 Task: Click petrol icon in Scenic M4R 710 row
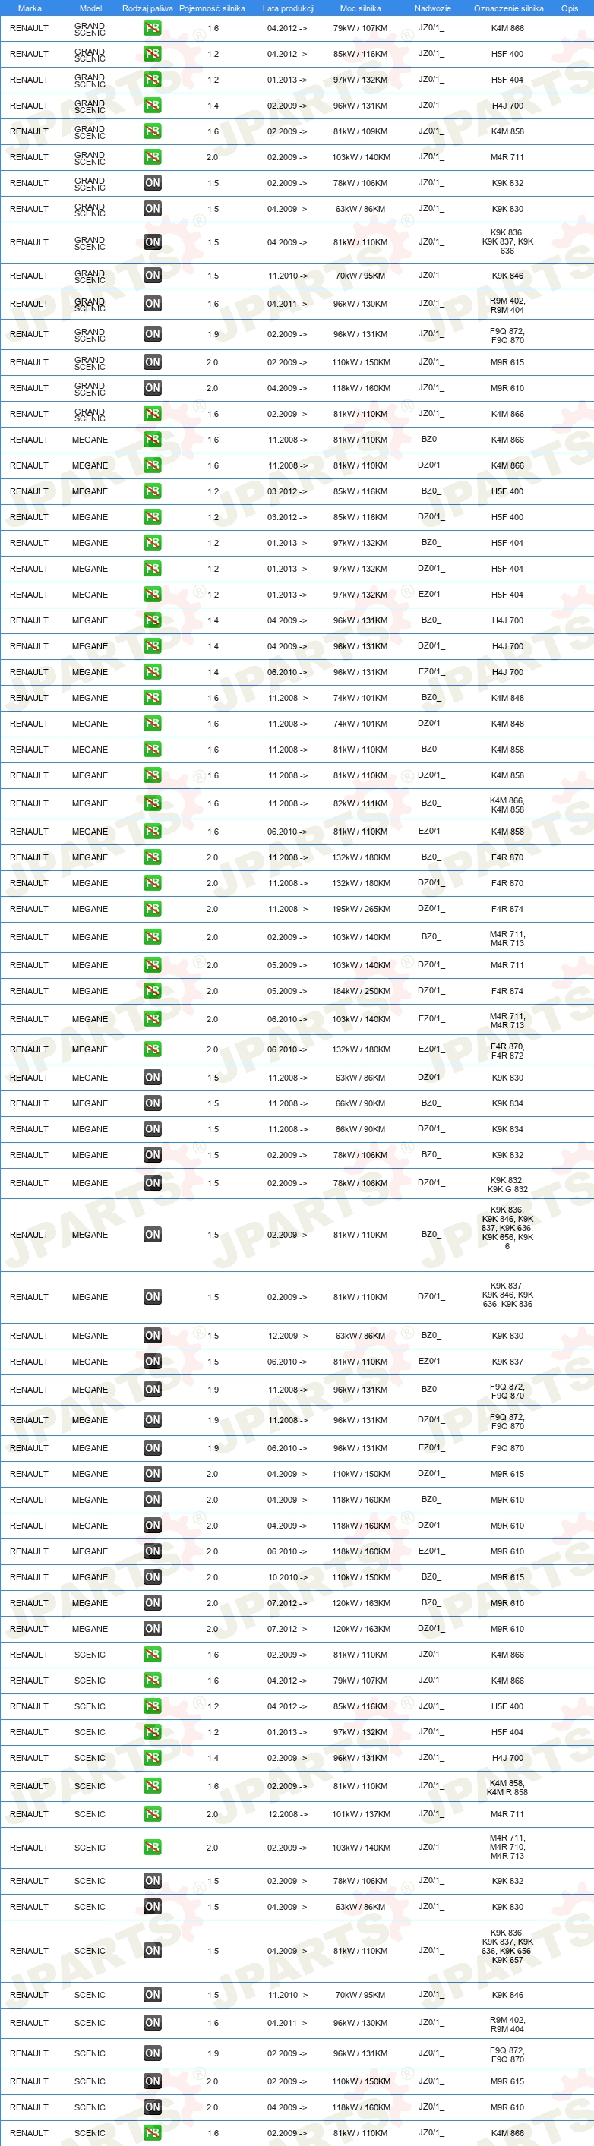tap(153, 1847)
